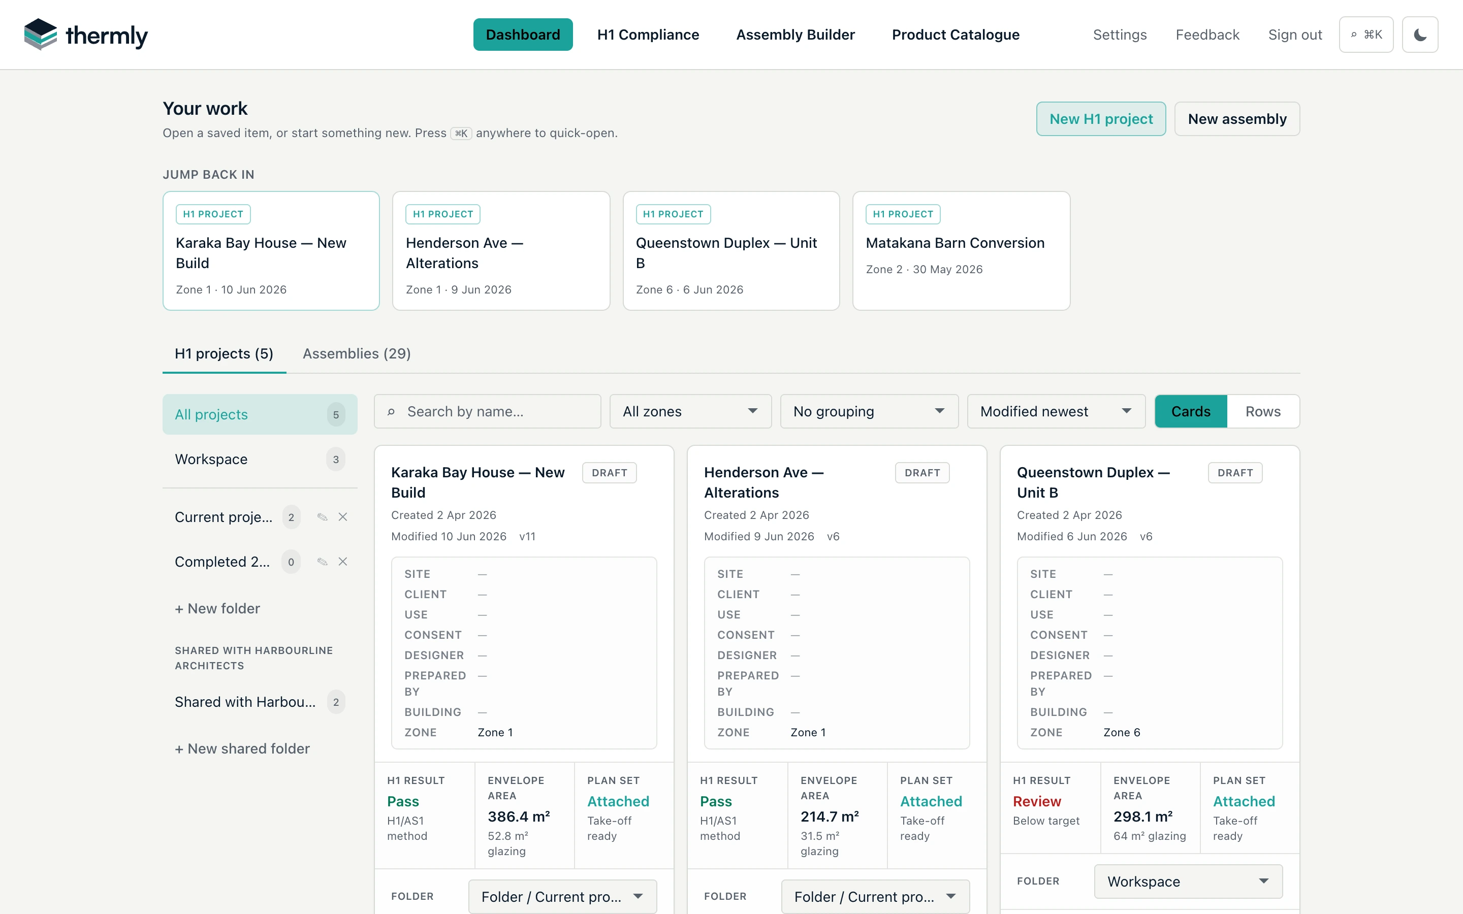The image size is (1463, 914).
Task: Click Karaka Bay Attached plan set
Action: pos(618,801)
